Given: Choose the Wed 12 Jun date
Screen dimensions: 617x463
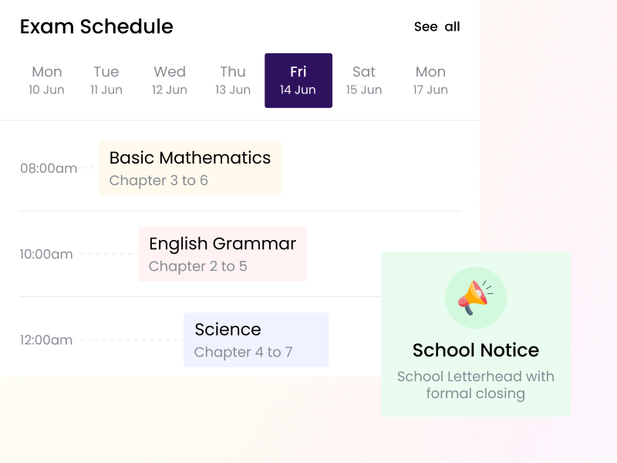Looking at the screenshot, I should tap(170, 80).
